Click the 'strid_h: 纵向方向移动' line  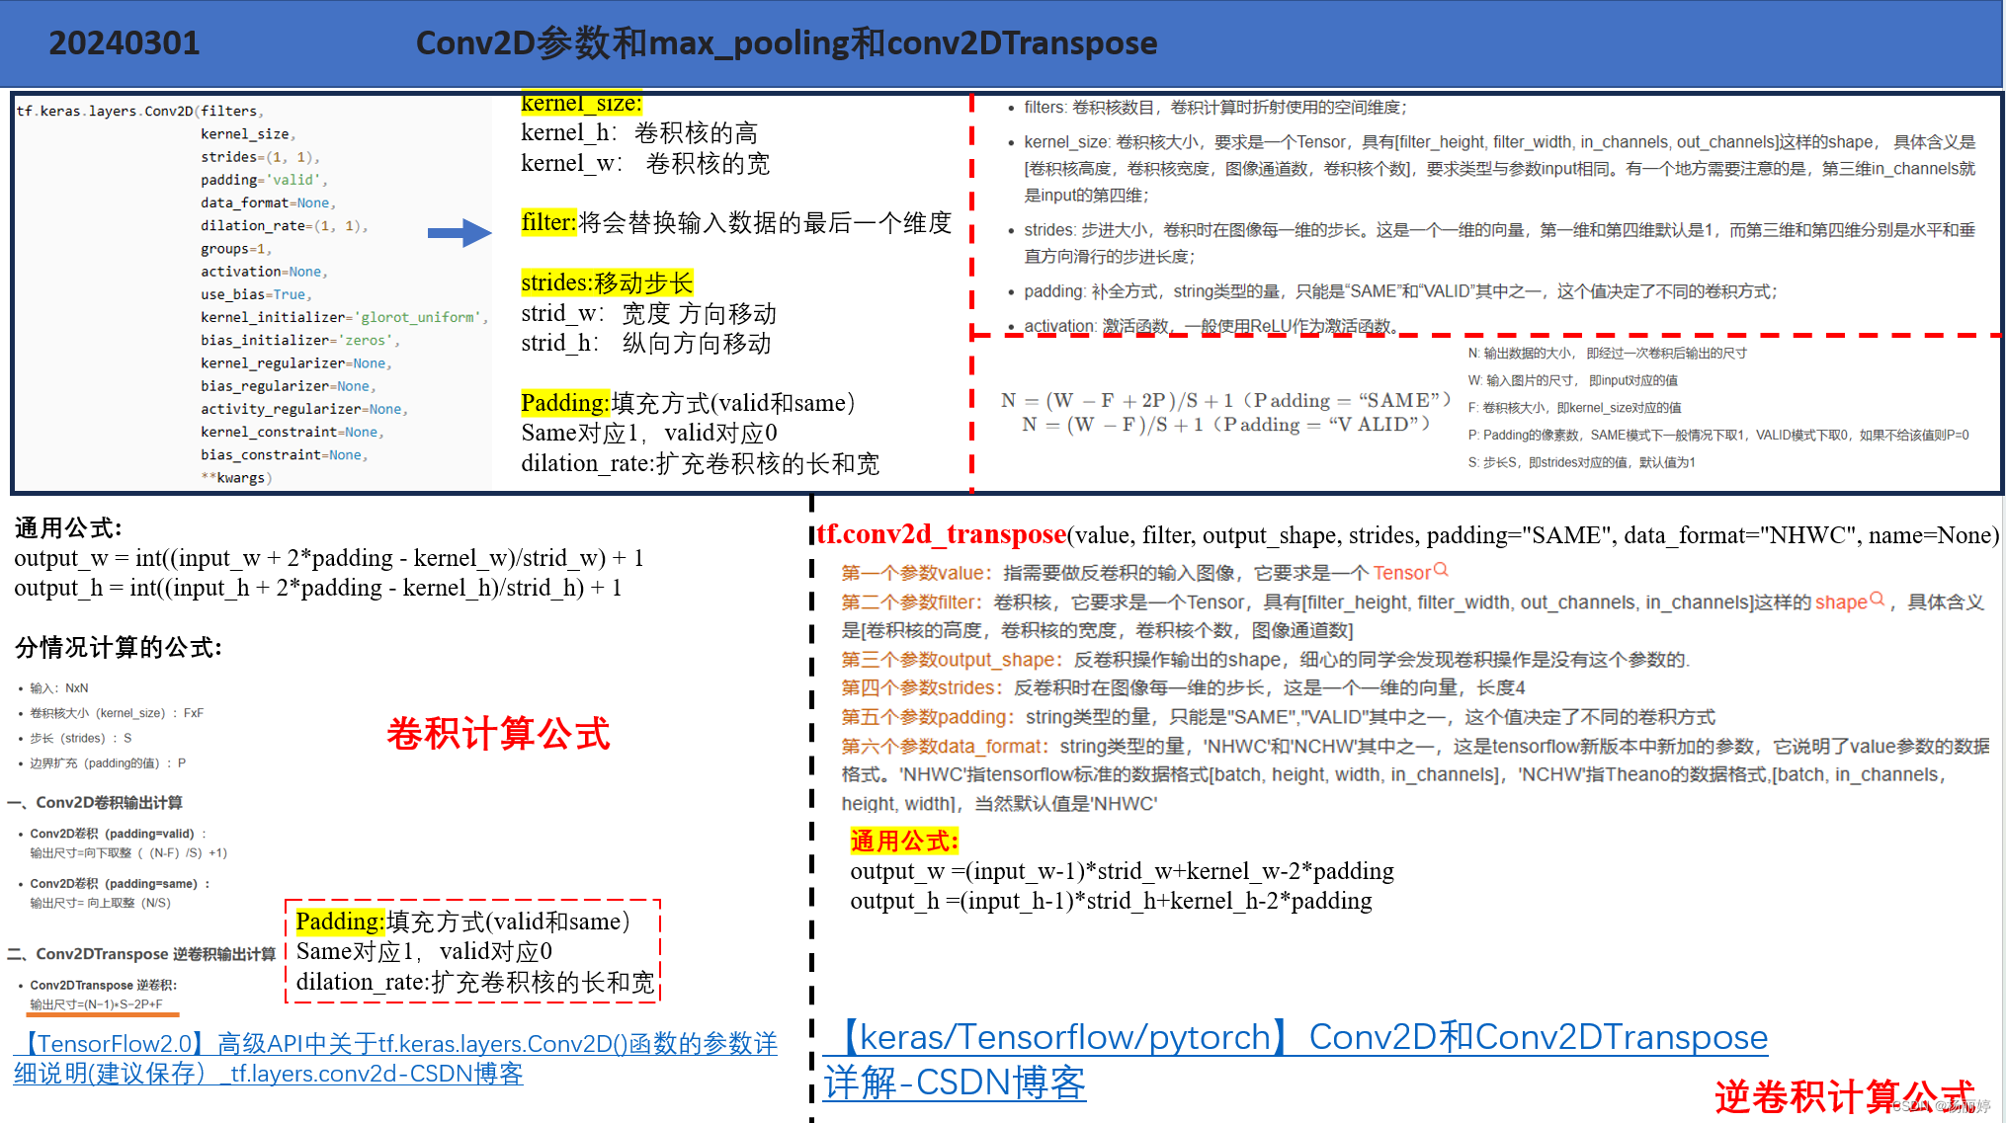(646, 343)
